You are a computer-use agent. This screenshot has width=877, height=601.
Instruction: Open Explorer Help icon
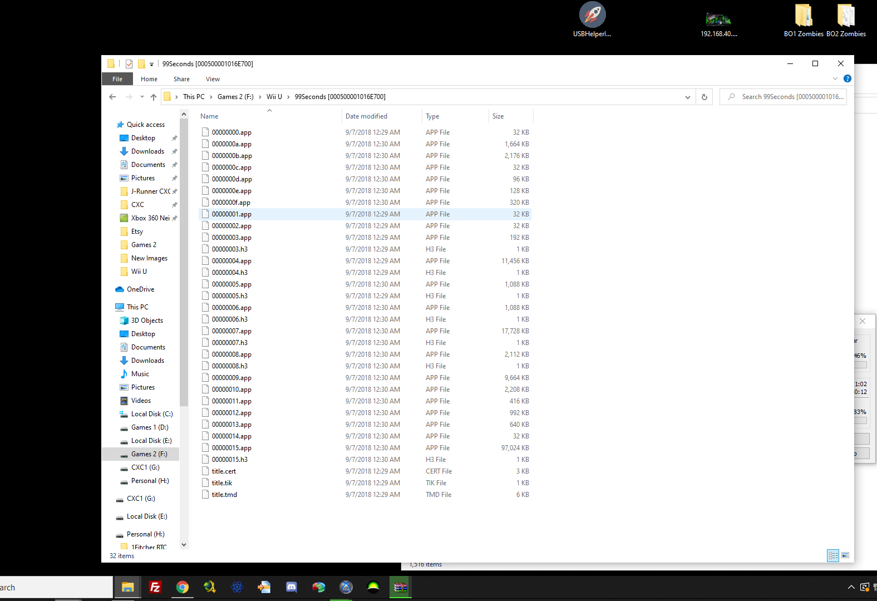pos(847,78)
